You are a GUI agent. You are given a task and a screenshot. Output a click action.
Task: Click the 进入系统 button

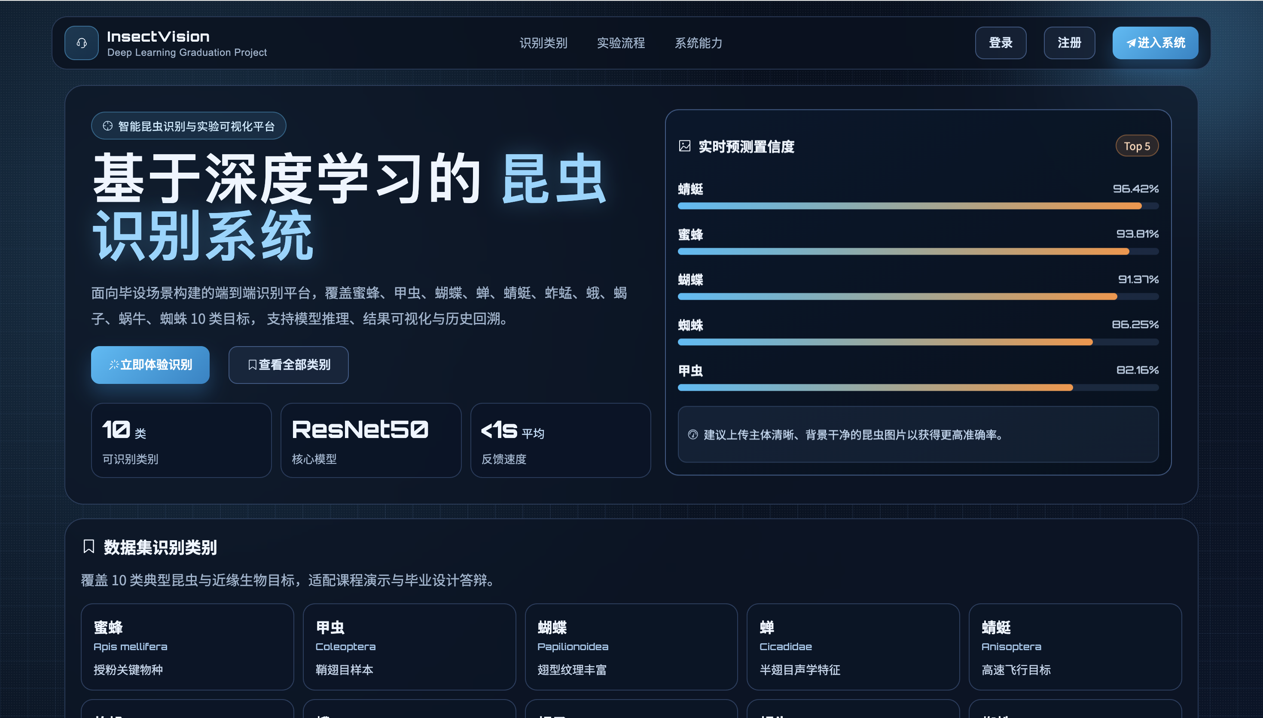pos(1155,43)
